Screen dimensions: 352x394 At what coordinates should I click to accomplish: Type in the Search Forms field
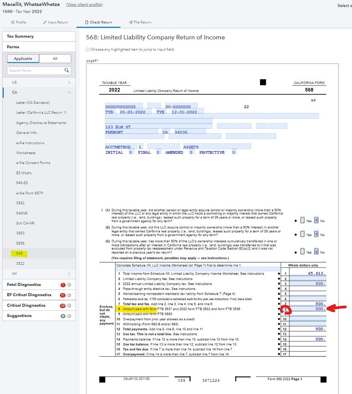pos(35,71)
